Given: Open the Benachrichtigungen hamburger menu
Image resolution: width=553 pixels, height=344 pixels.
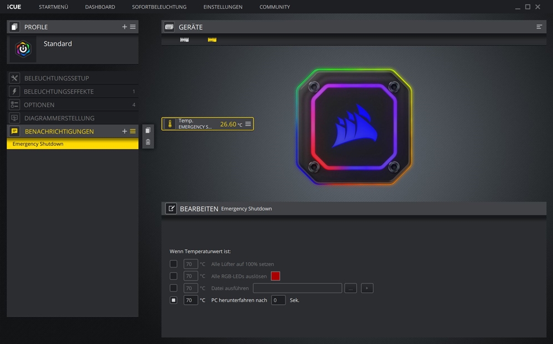Looking at the screenshot, I should pos(133,131).
